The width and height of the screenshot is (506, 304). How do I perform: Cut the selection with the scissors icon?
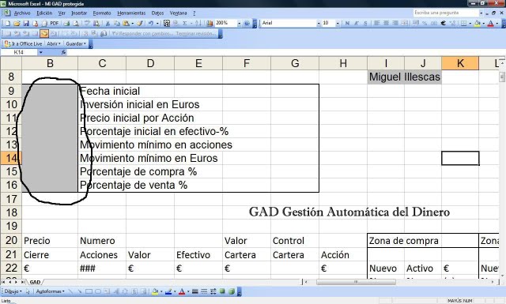click(108, 23)
